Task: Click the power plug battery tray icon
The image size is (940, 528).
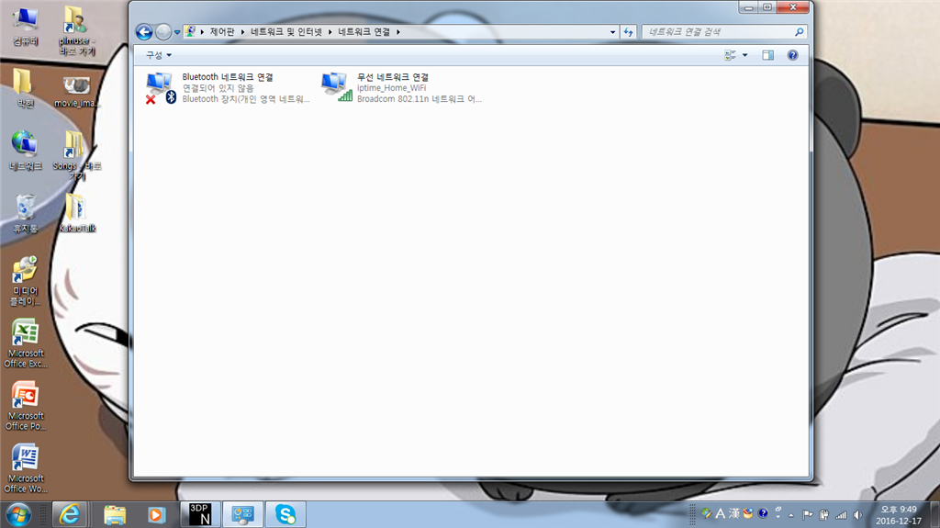Action: click(824, 515)
